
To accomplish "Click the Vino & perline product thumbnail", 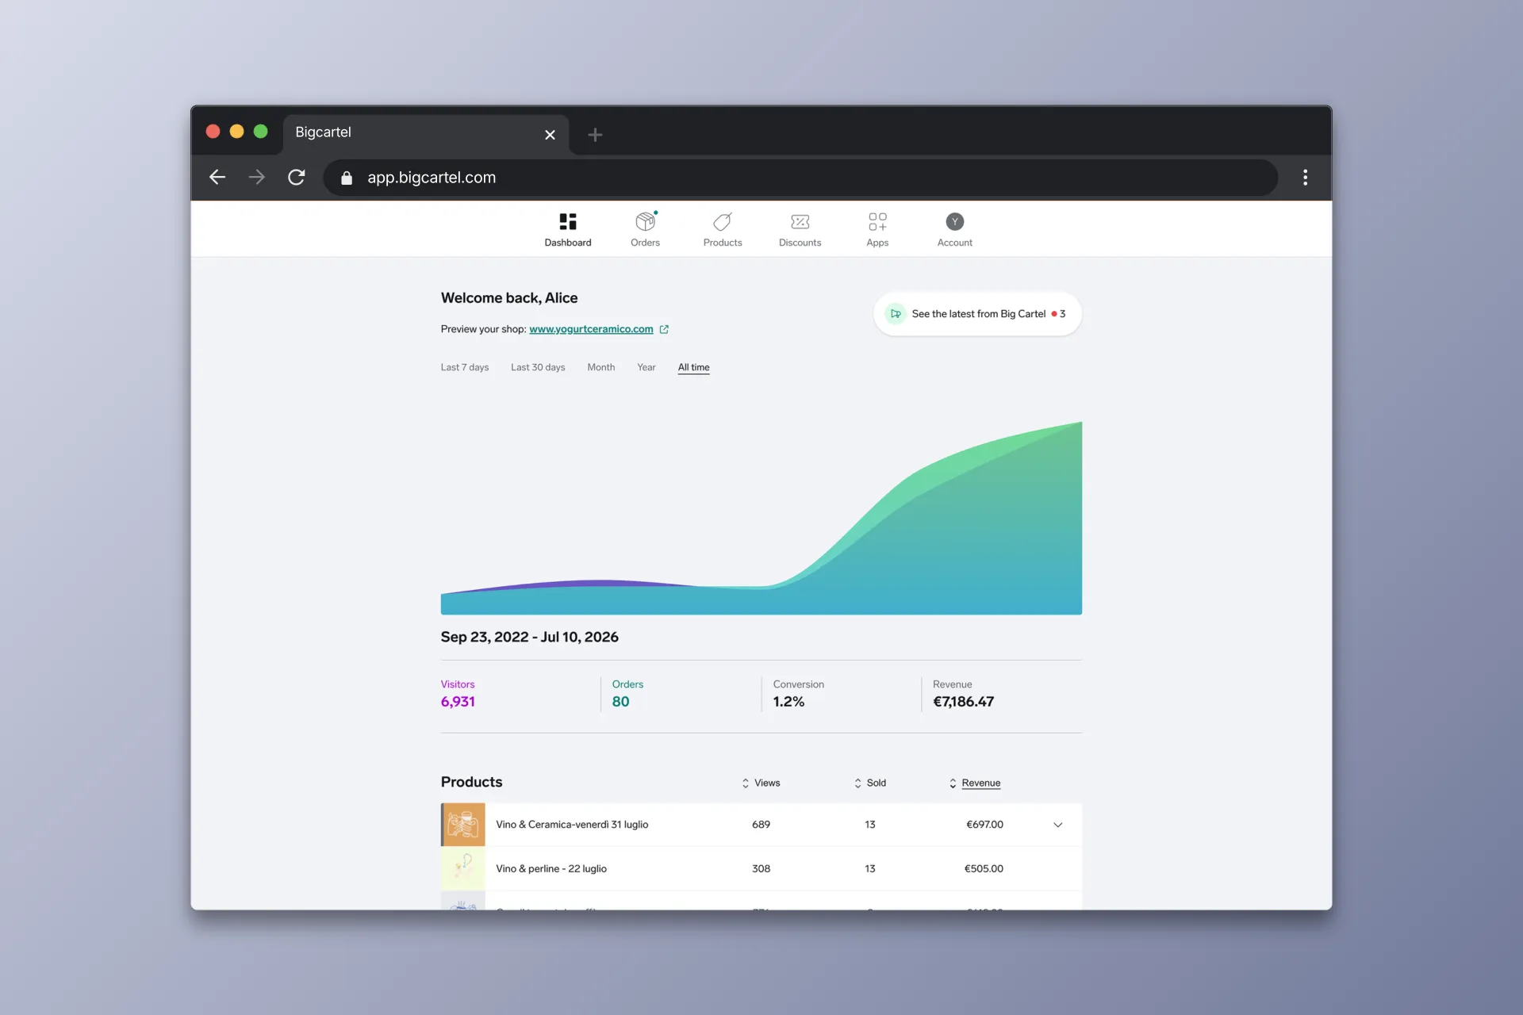I will [463, 868].
